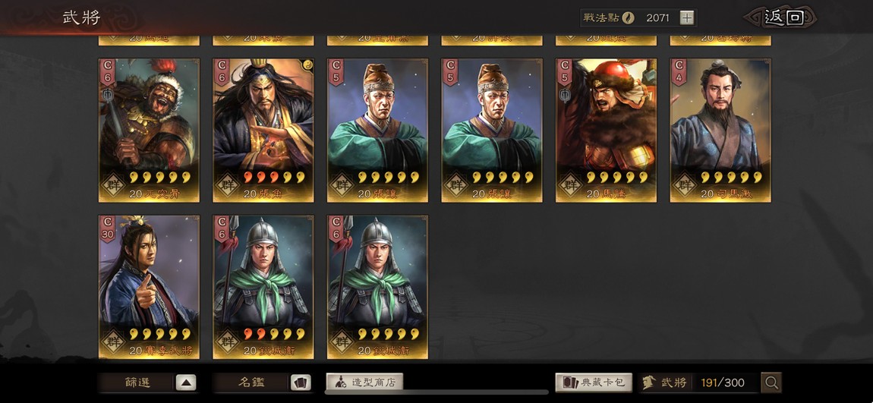873x403 pixels.
Task: Click the feather icon beside 戰法點
Action: [x=628, y=17]
